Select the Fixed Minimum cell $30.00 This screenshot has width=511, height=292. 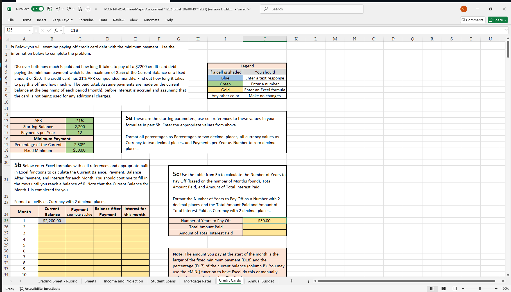(80, 150)
